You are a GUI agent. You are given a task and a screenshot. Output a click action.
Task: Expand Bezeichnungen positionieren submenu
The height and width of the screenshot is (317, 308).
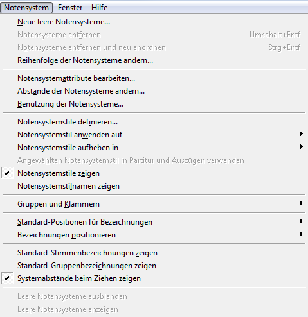[x=154, y=235]
